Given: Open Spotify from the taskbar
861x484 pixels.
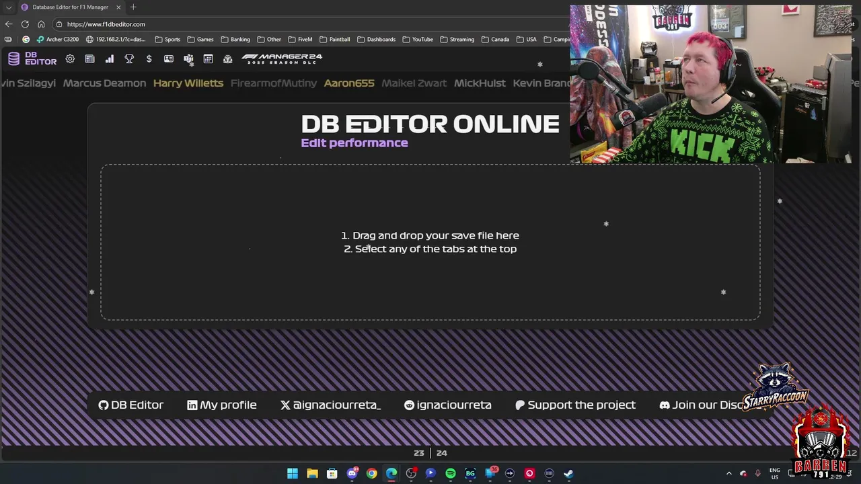Looking at the screenshot, I should pyautogui.click(x=451, y=473).
